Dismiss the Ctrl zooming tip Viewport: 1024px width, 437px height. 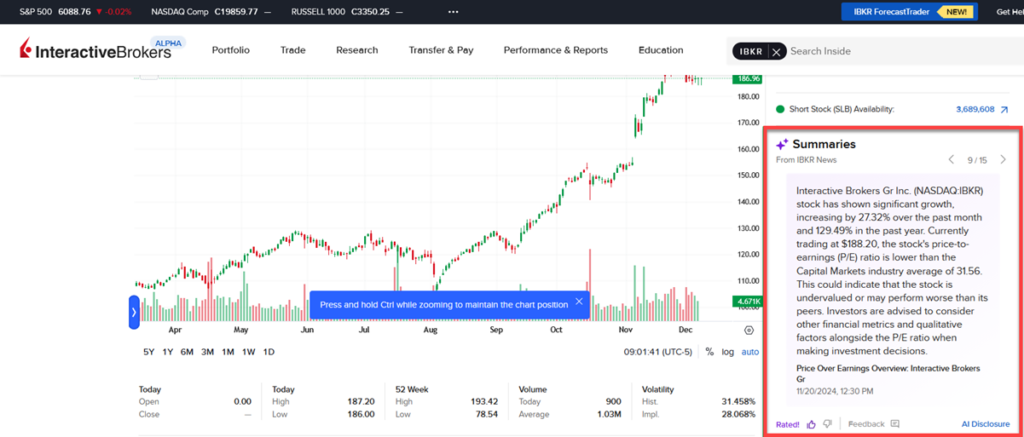[579, 302]
